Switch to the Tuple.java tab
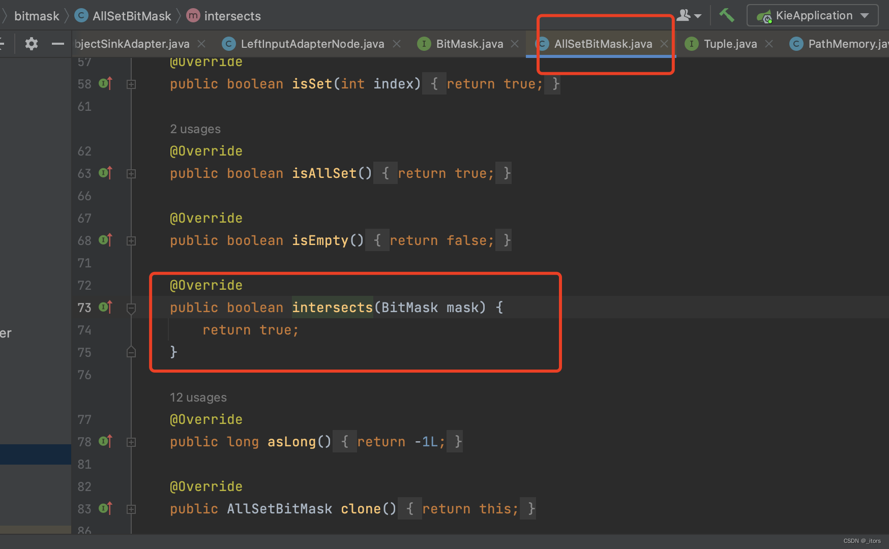 tap(730, 44)
